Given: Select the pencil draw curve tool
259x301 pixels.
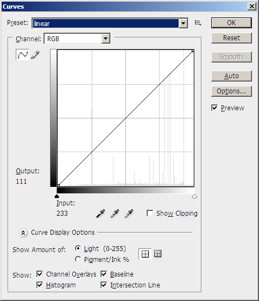Looking at the screenshot, I should click(35, 55).
